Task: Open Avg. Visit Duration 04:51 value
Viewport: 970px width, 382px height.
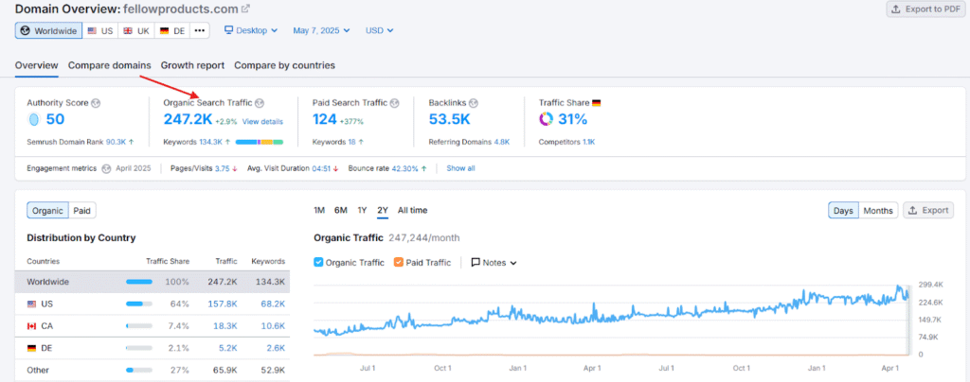Action: pos(321,168)
